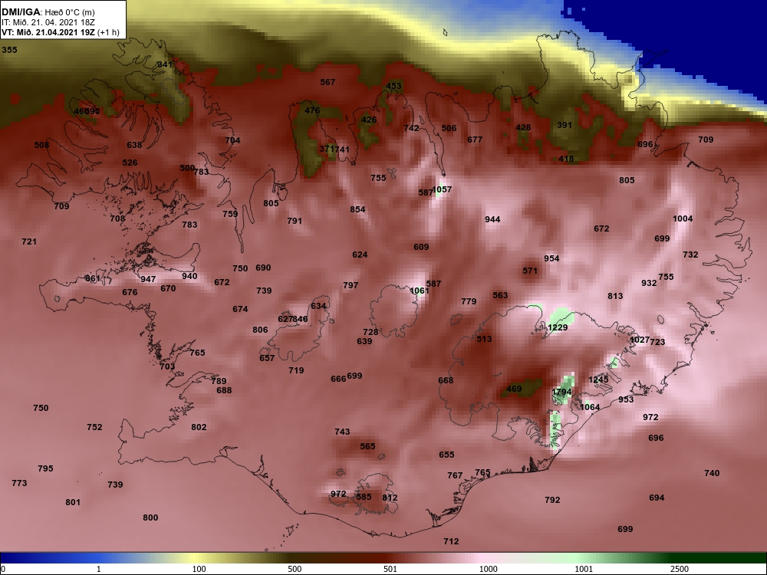Click the 743 height value

pos(342,432)
